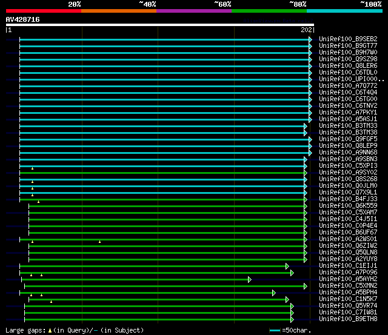Viewport: 388px width, 335px height.
Task: Click the arrowhead ending the UniRef100_C1EIJ1 bar
Action: coord(287,267)
